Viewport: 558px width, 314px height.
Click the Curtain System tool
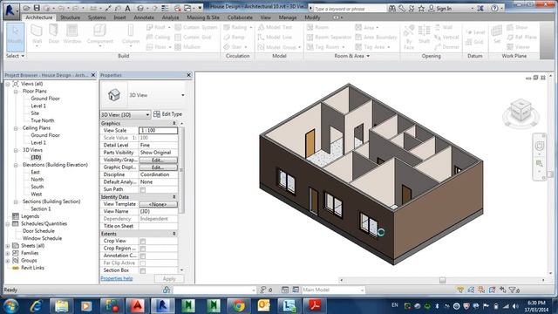196,27
